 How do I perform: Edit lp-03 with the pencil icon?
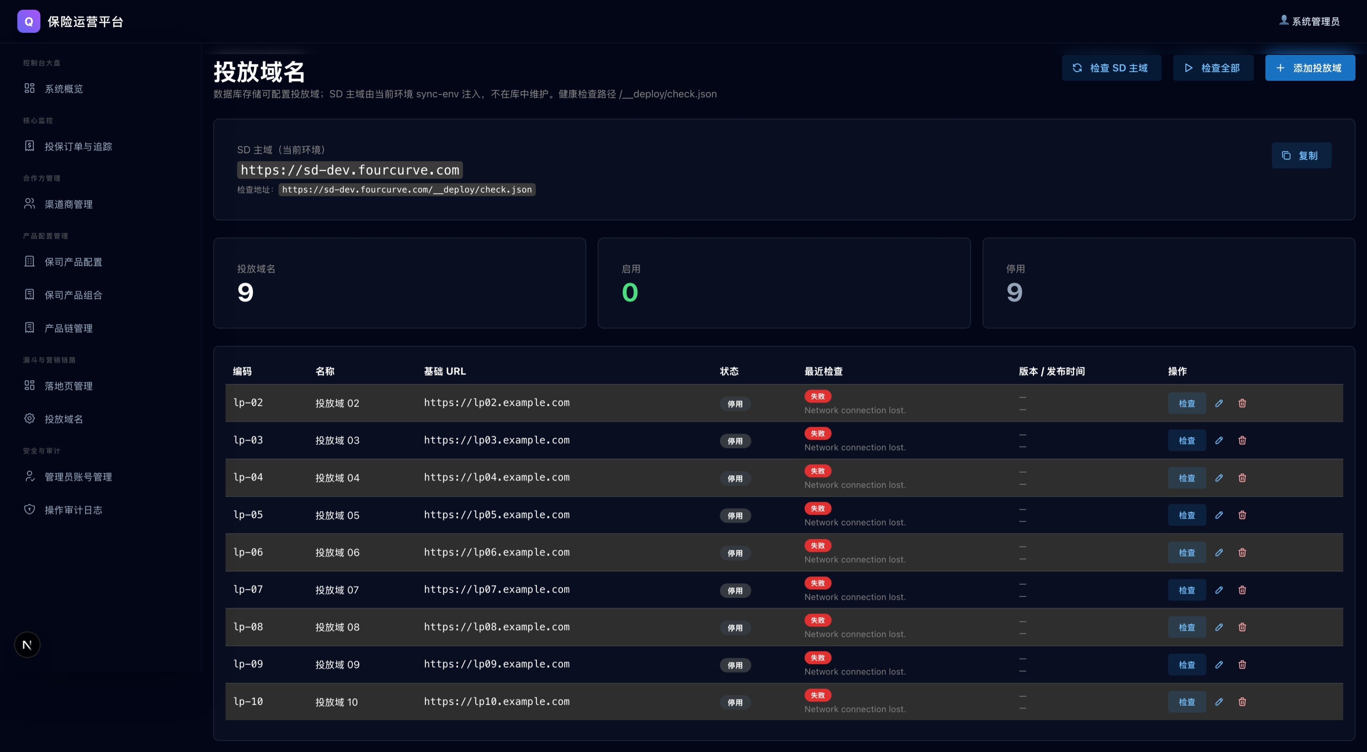1219,441
